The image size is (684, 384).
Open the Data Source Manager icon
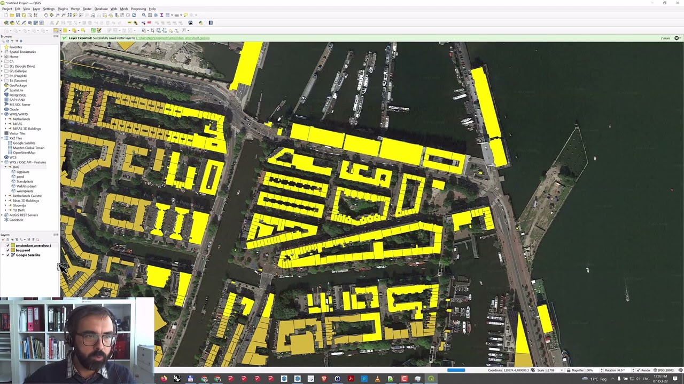point(6,22)
